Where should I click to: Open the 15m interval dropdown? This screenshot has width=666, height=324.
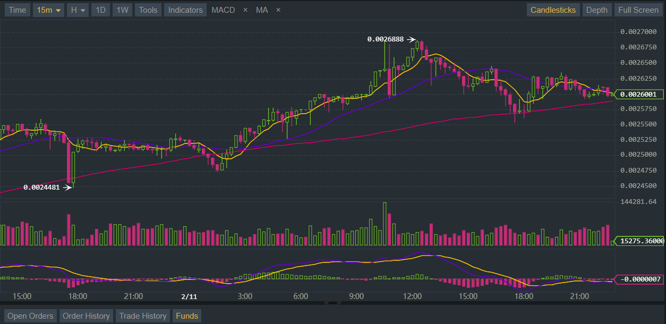tap(49, 10)
